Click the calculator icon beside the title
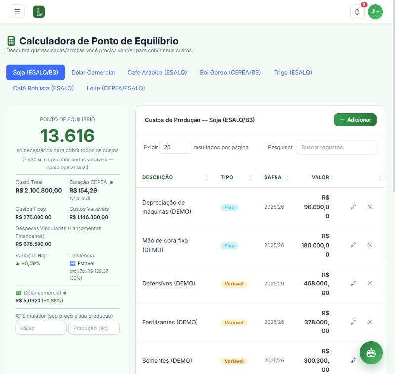395x374 pixels. point(11,41)
